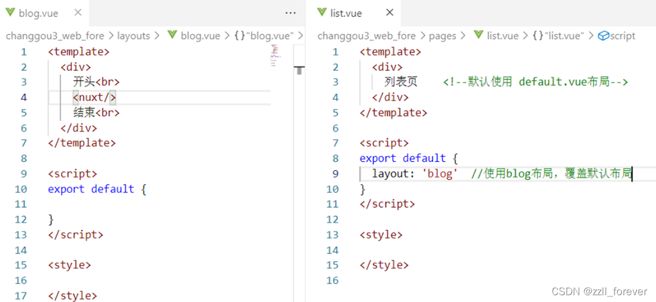Close the blog.vue tab
This screenshot has width=656, height=302.
click(78, 13)
